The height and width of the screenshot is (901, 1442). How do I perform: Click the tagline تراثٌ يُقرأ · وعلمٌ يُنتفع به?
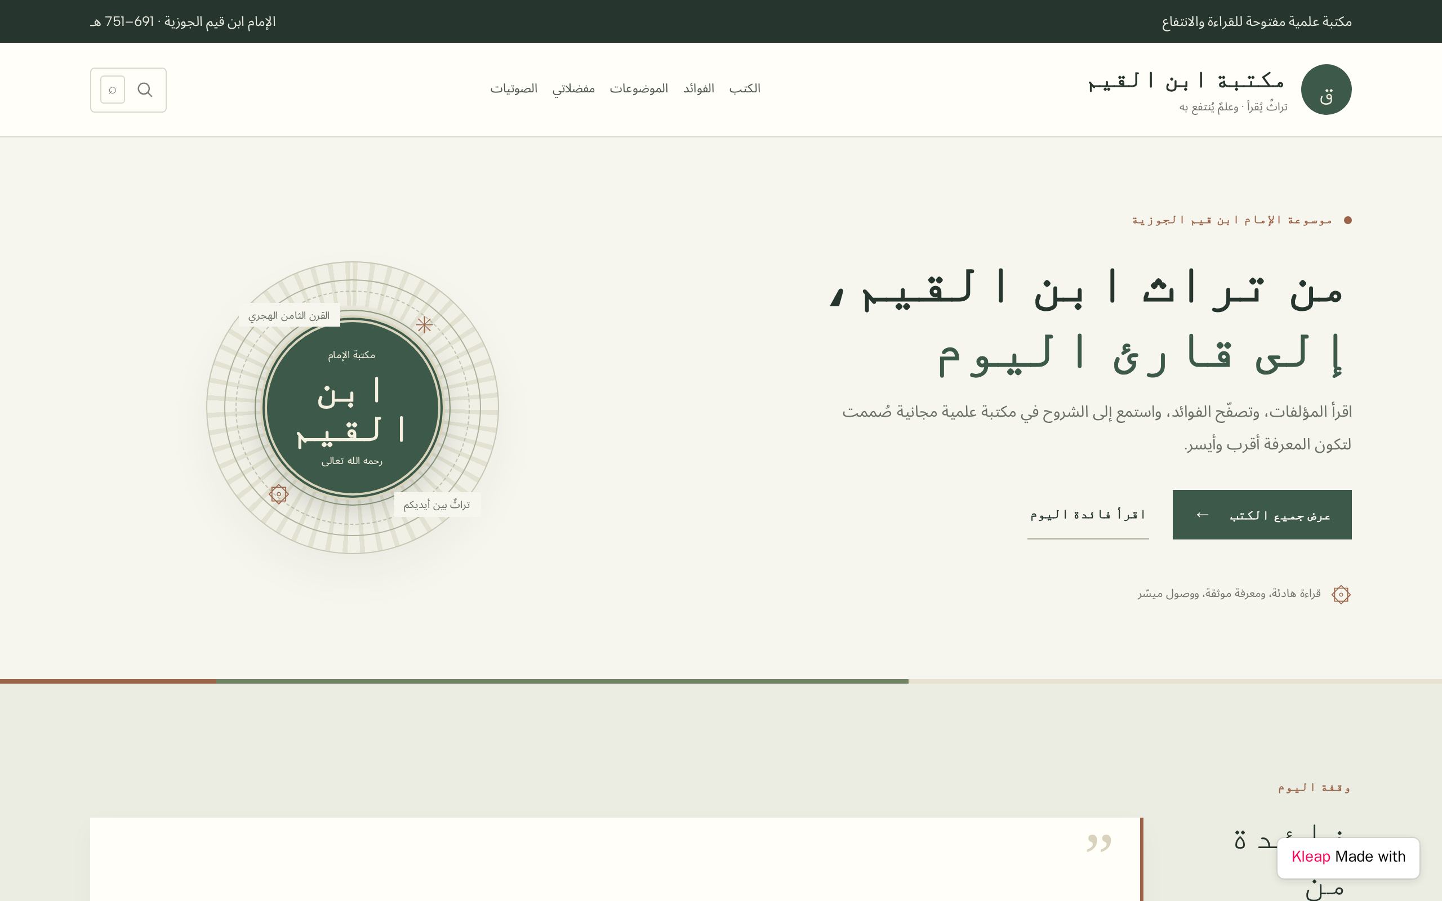(x=1234, y=107)
